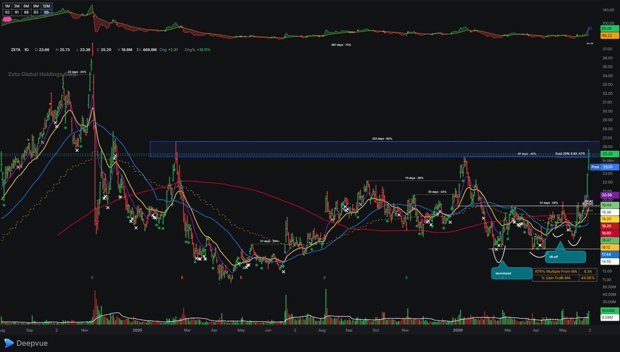Select the 22 days - 24% measurement label

pyautogui.click(x=76, y=72)
